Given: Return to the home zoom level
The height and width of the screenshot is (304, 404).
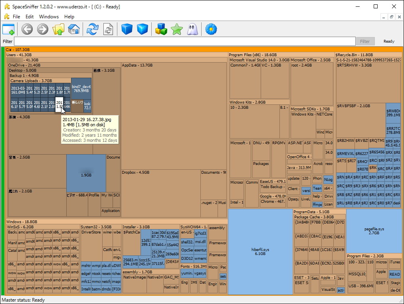Looking at the screenshot, I should (x=74, y=29).
